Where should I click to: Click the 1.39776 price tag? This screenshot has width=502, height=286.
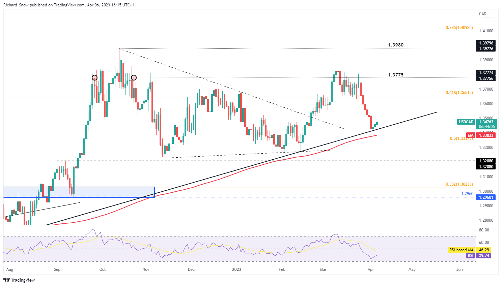pos(486,49)
